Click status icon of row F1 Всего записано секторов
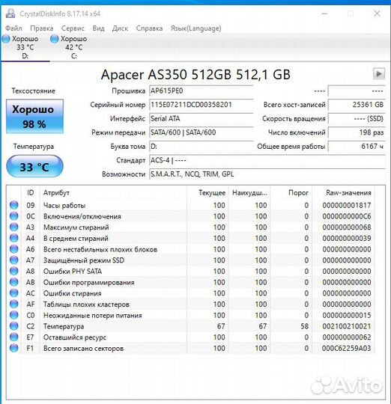Viewport: 391px width, 404px height. pyautogui.click(x=14, y=348)
